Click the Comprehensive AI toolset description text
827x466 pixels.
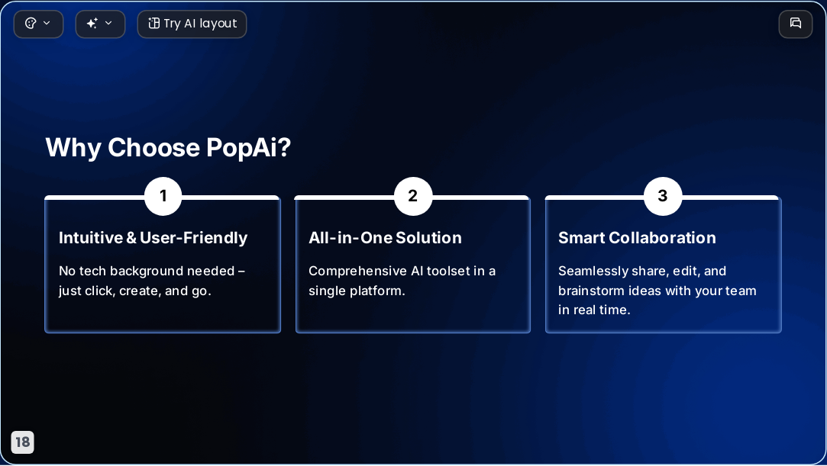tap(402, 281)
